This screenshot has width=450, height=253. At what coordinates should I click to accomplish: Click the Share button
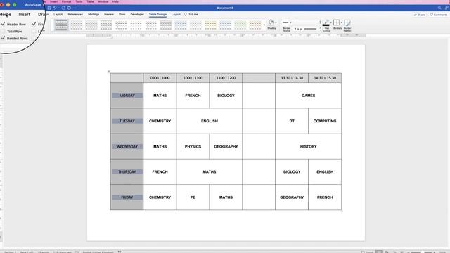(x=419, y=15)
